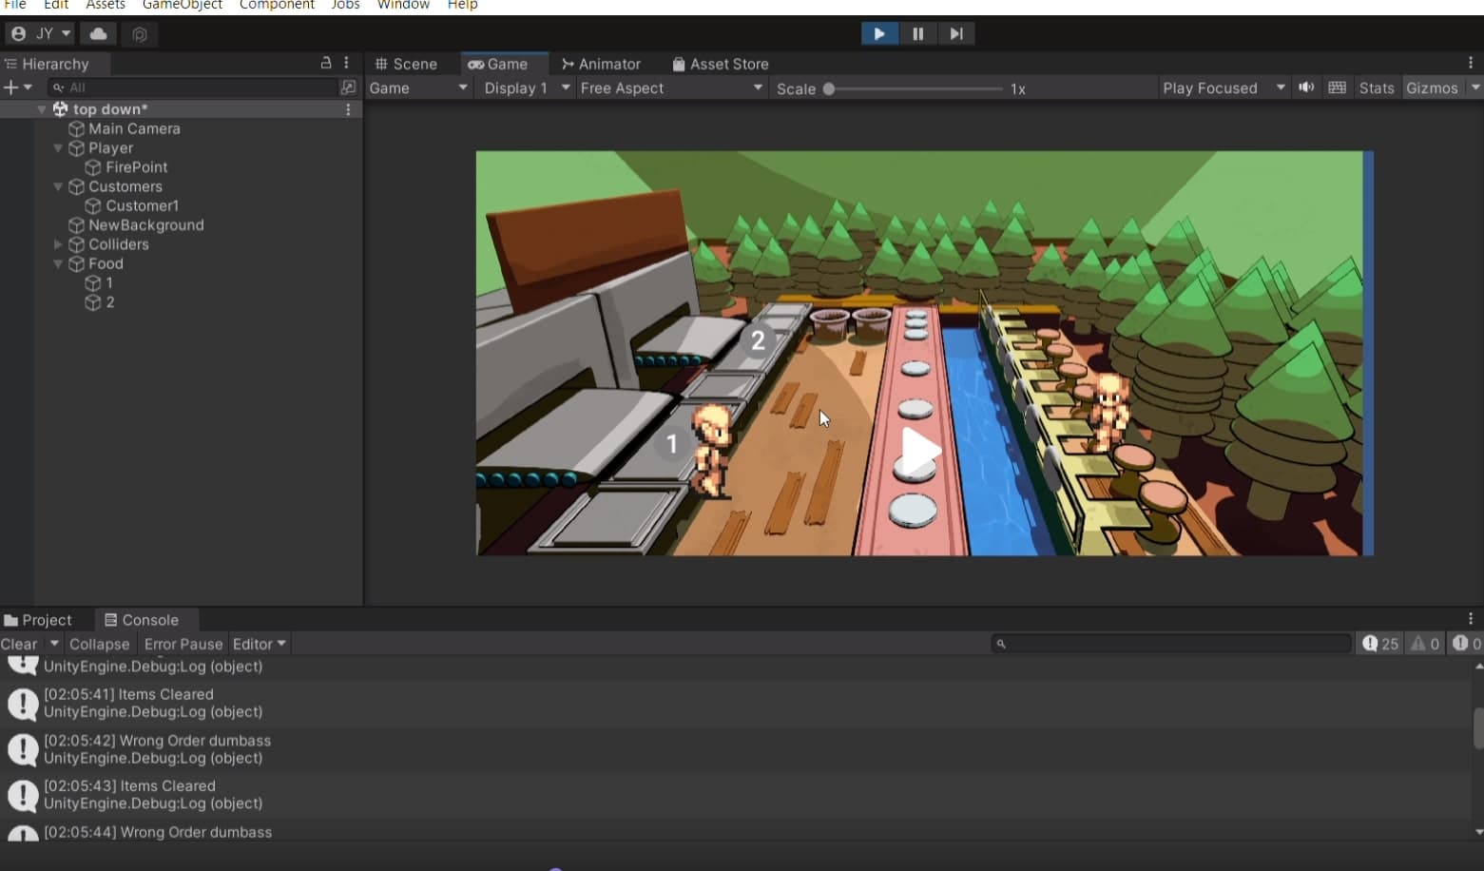Select FirePoint object
The image size is (1484, 871).
point(136,167)
